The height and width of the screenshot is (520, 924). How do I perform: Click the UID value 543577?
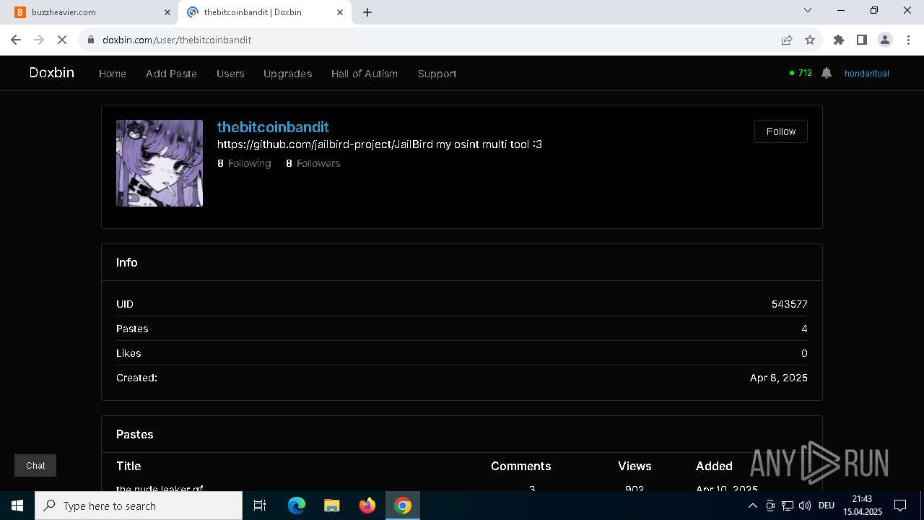point(790,304)
